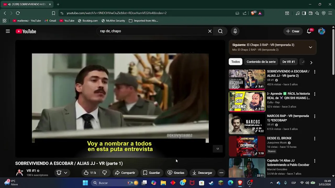Click the share icon in address bar
The image size is (335, 188).
pos(245,13)
